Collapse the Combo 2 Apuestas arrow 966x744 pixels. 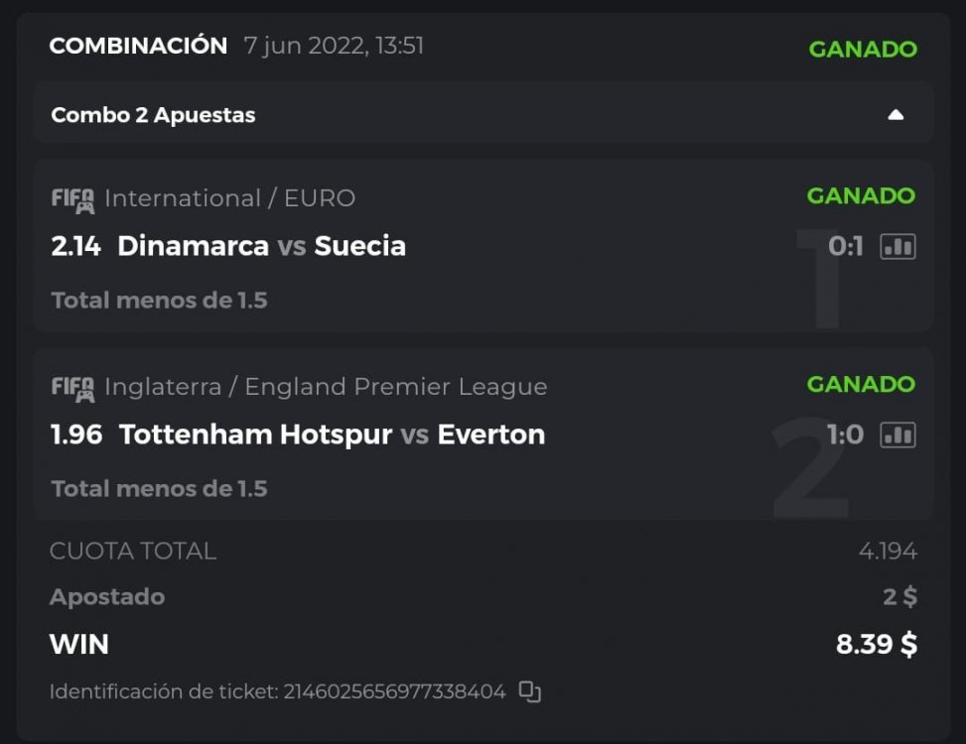click(x=896, y=115)
